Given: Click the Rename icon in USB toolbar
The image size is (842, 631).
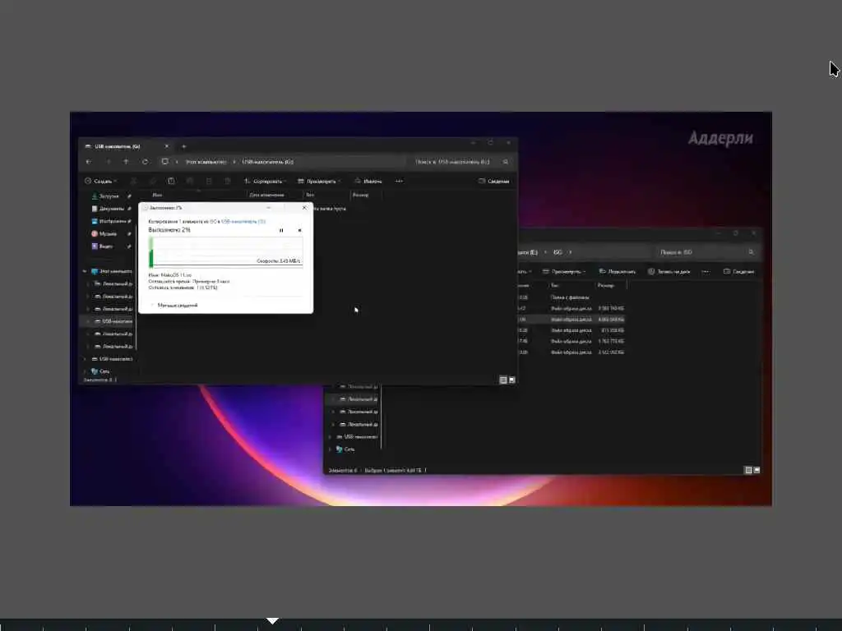Looking at the screenshot, I should click(x=190, y=182).
